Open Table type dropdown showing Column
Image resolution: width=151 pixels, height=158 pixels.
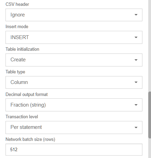click(x=74, y=82)
